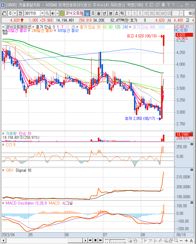Toggle the 종가 단순 480 moving average marker
The image size is (196, 244).
click(130, 27)
